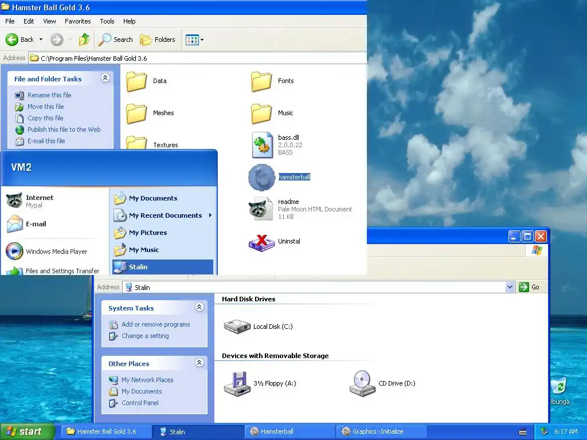Select the hamsterball executable icon

point(261,178)
